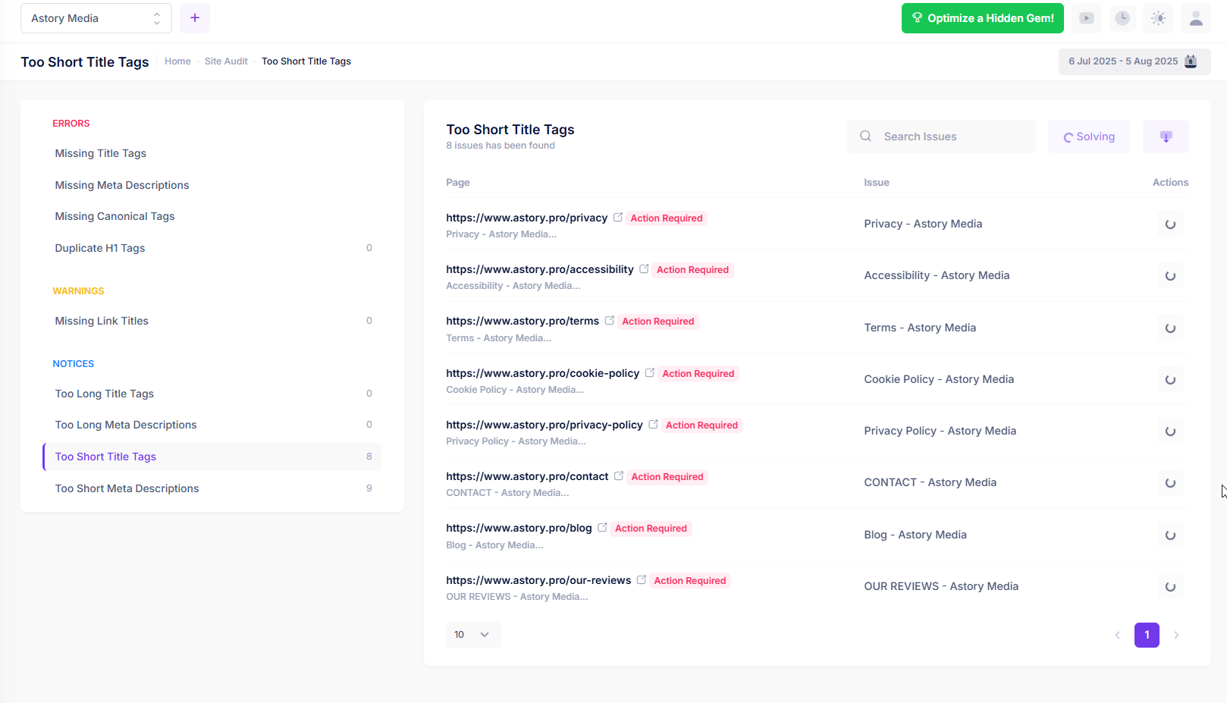Click action spinner for Terms row
The image size is (1227, 703).
(1170, 328)
